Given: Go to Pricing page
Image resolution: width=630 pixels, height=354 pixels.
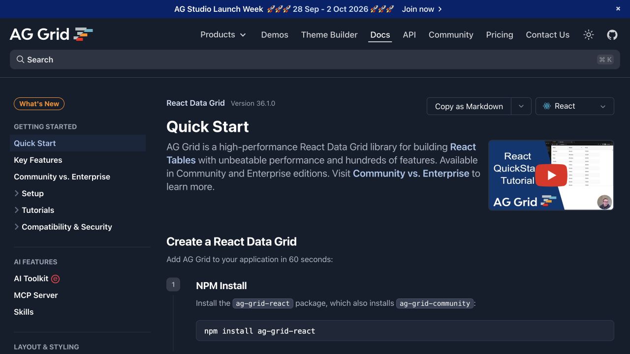Looking at the screenshot, I should click(500, 34).
